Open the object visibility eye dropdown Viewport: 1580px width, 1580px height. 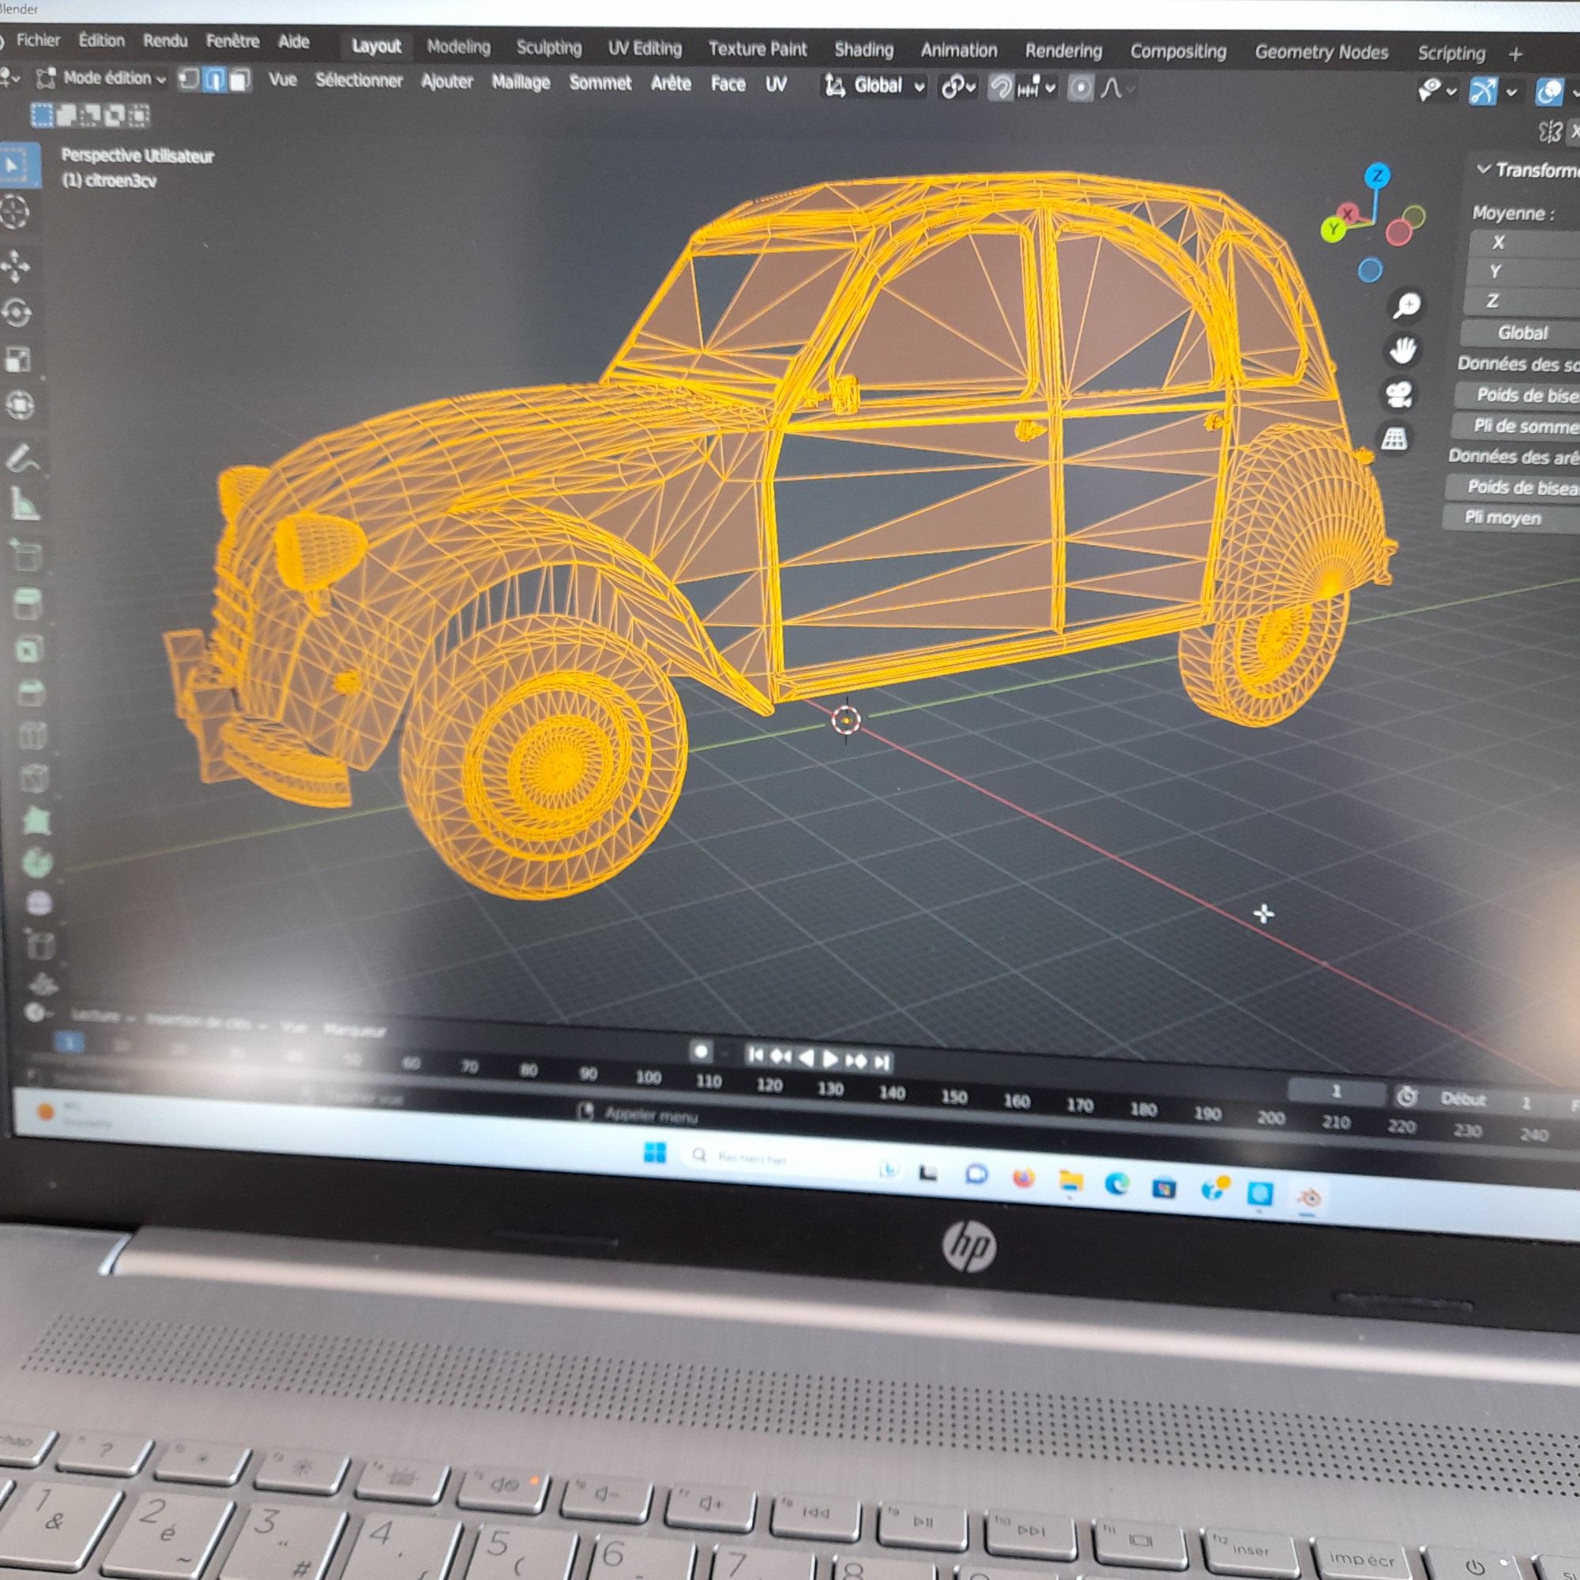pyautogui.click(x=1437, y=90)
